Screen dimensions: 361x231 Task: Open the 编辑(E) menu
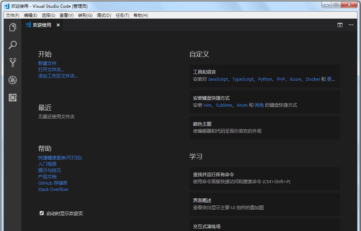tap(30, 15)
